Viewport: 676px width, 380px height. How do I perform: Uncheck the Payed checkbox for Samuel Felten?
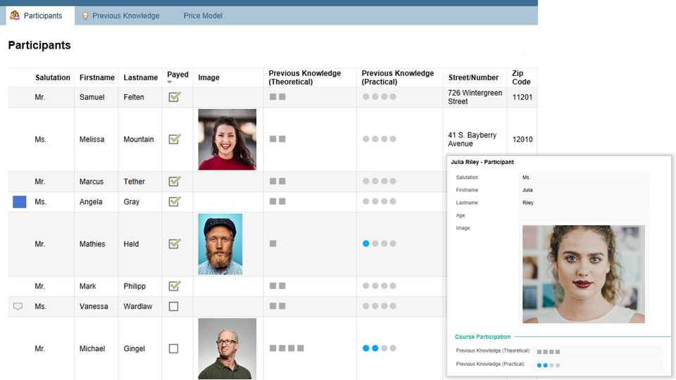coord(174,97)
